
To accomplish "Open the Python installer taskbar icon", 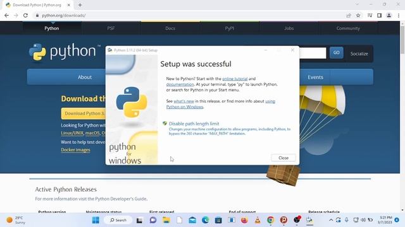I will pyautogui.click(x=309, y=220).
